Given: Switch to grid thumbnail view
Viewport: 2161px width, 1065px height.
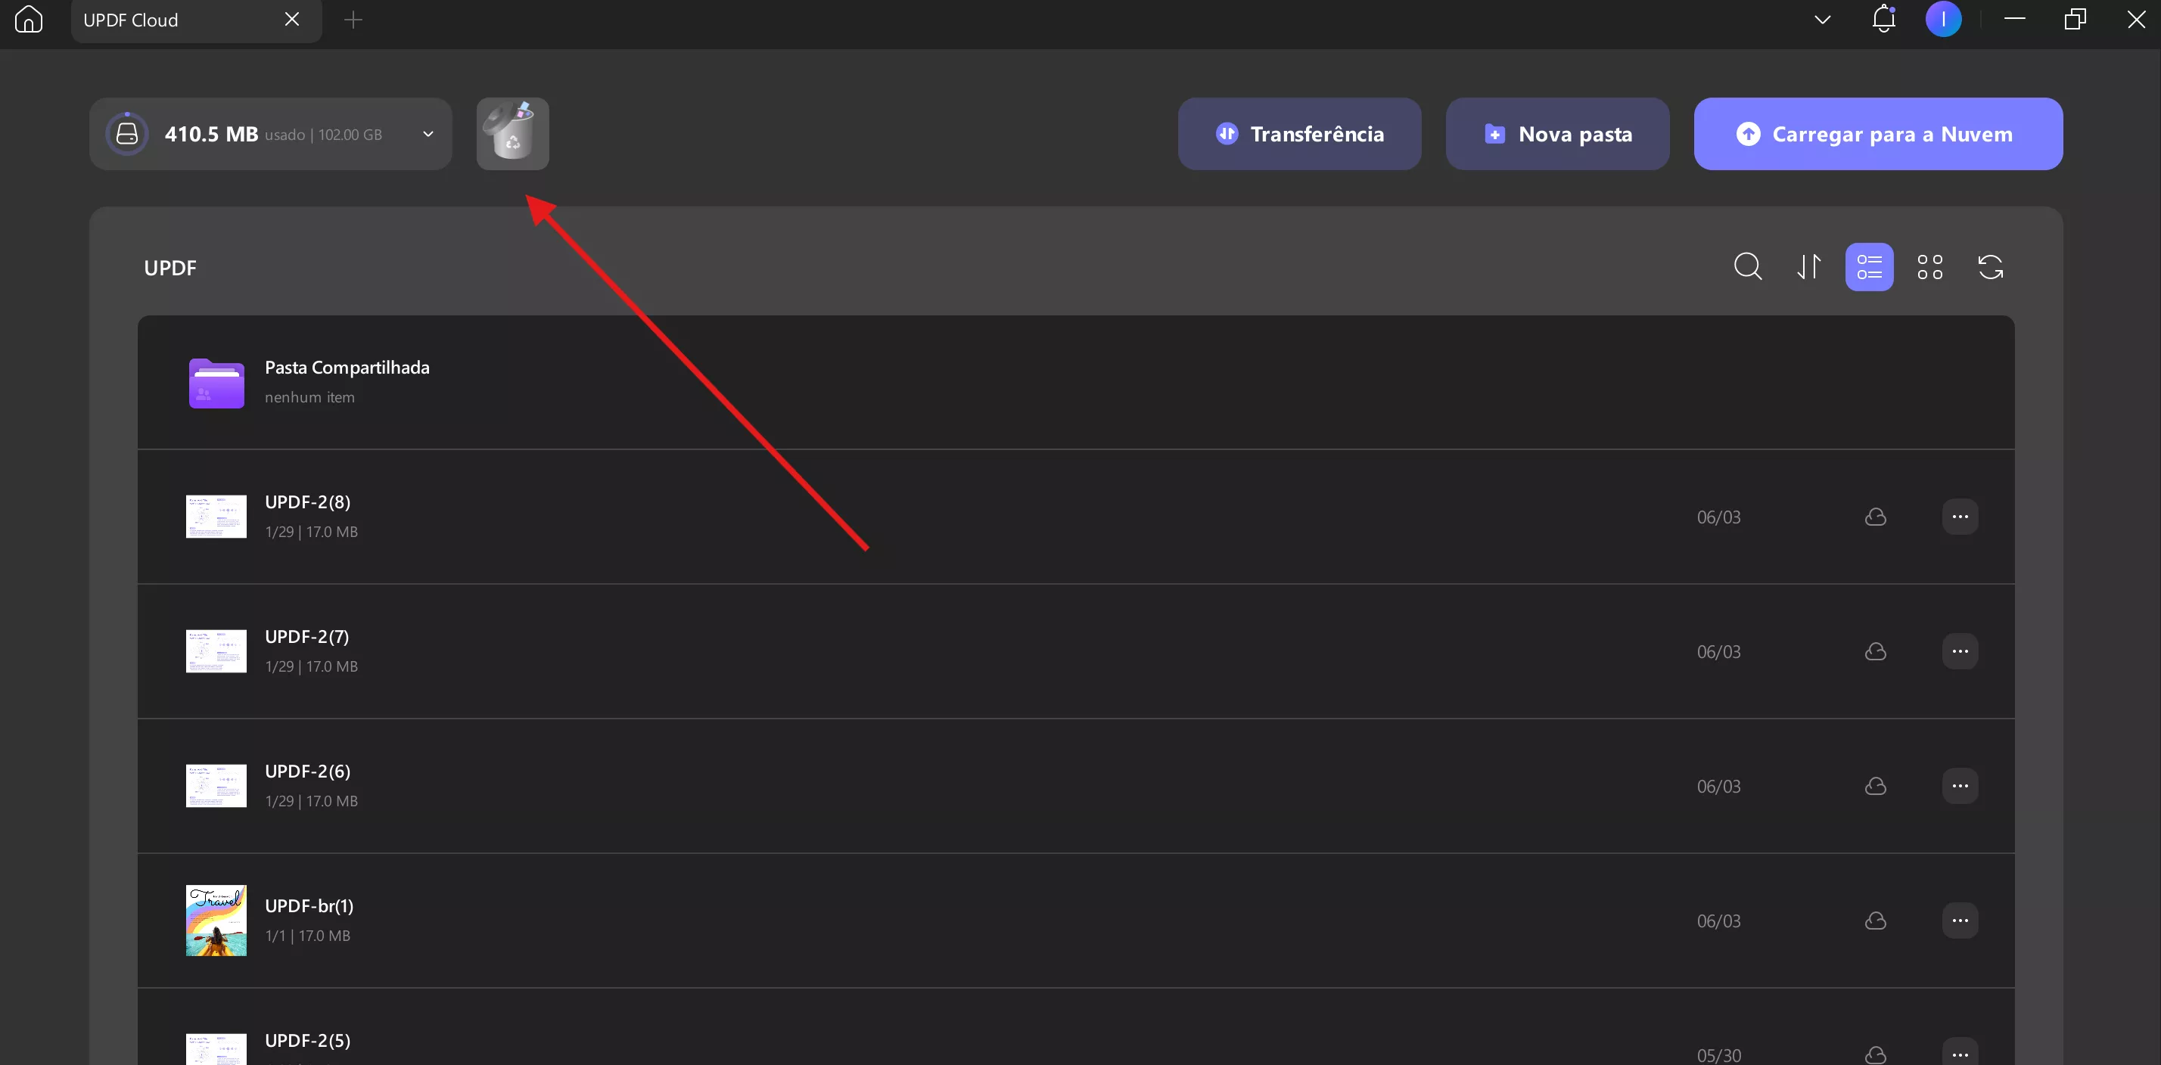Looking at the screenshot, I should pos(1929,267).
